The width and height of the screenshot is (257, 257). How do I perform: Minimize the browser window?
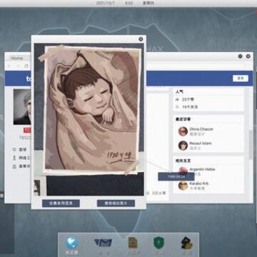(x=240, y=56)
